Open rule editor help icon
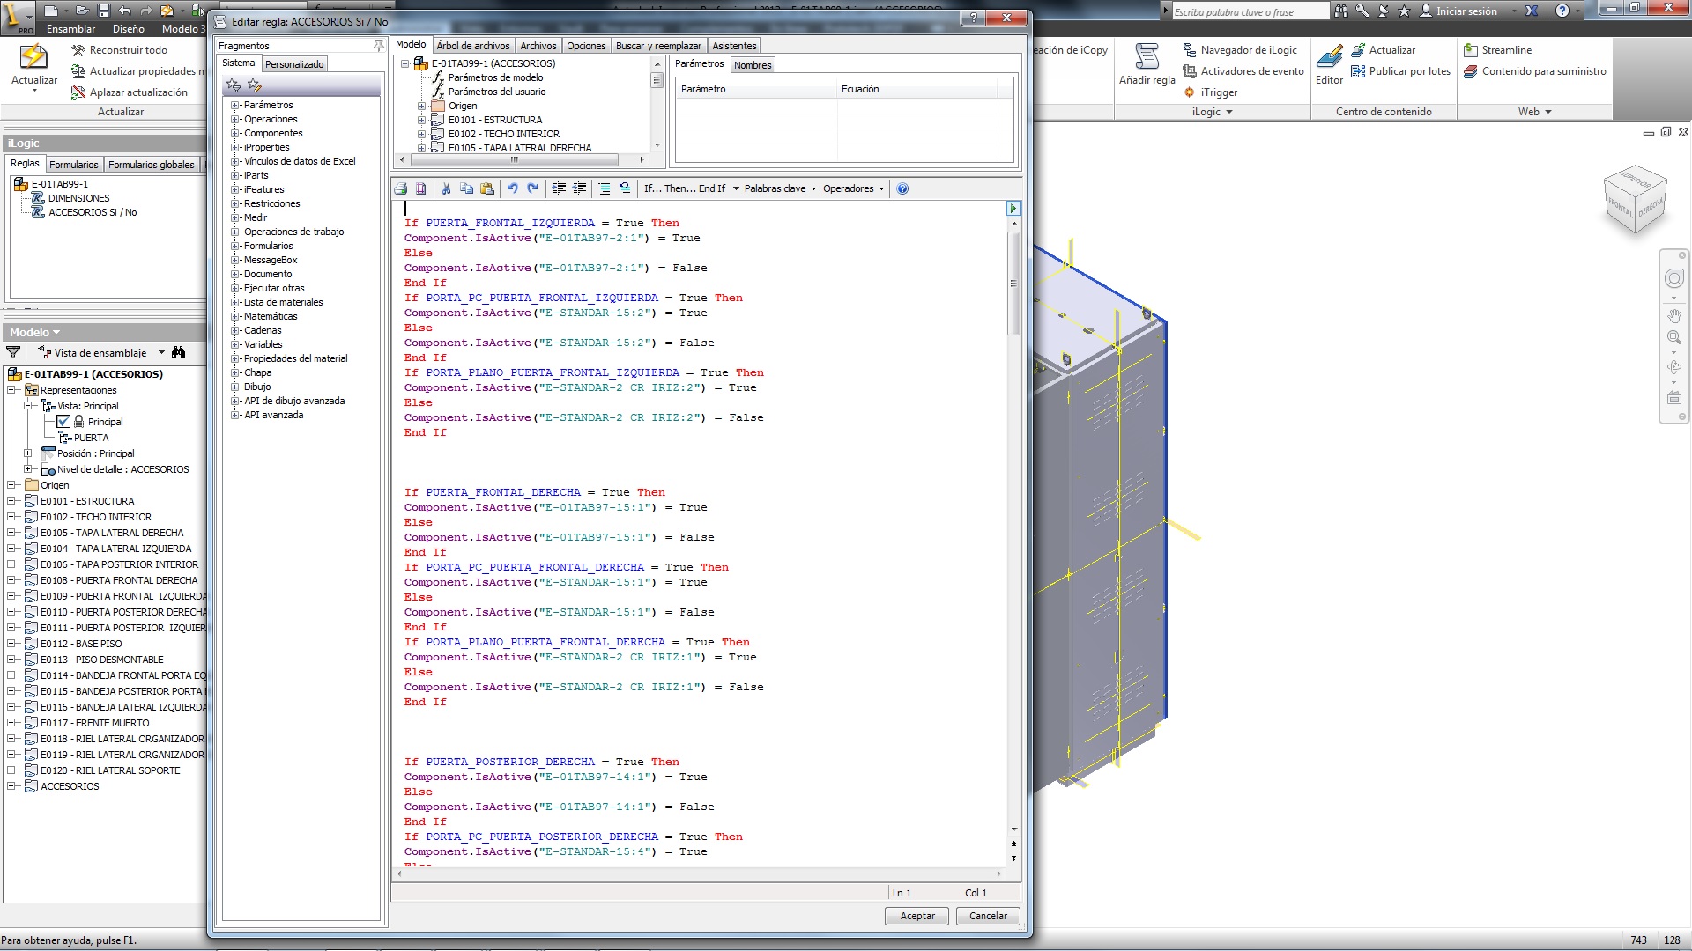The width and height of the screenshot is (1692, 951). coord(902,188)
